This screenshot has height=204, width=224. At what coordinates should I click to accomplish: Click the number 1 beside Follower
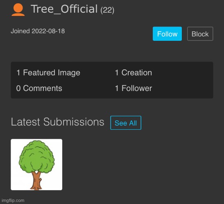[117, 88]
